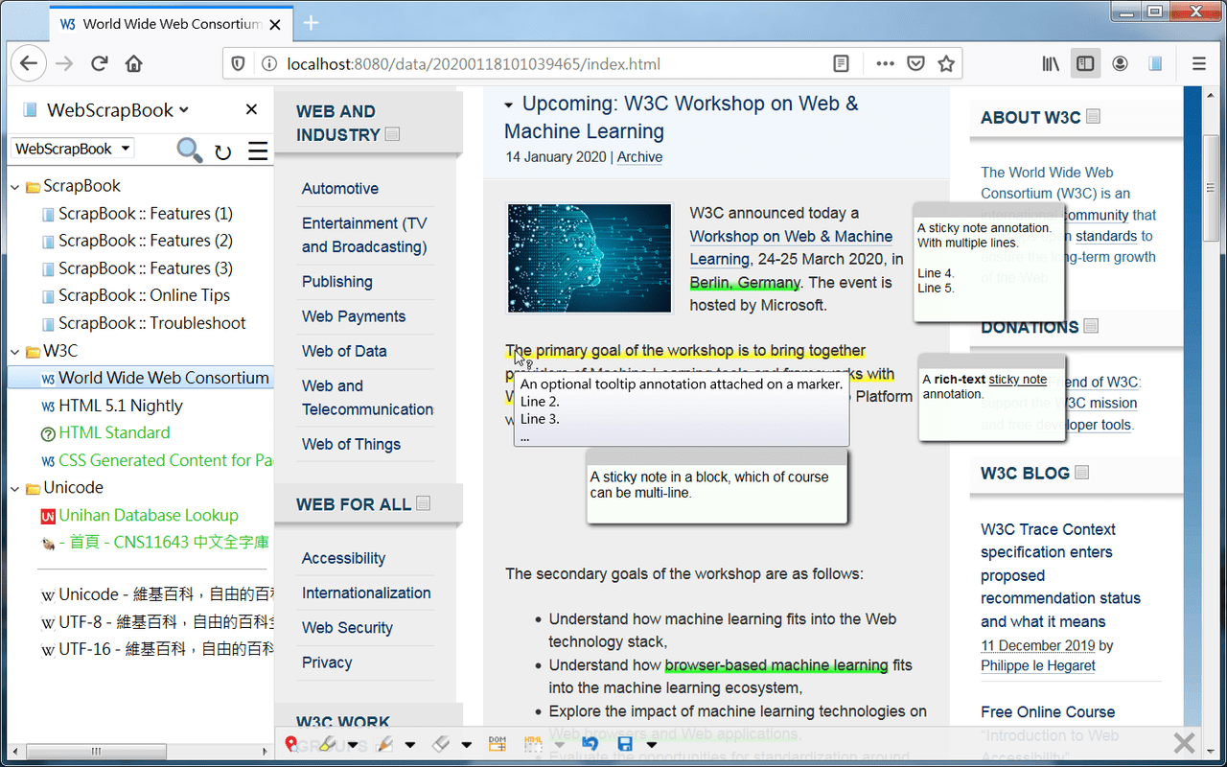
Task: Toggle the ABOUT W3C section box
Action: [x=1094, y=116]
